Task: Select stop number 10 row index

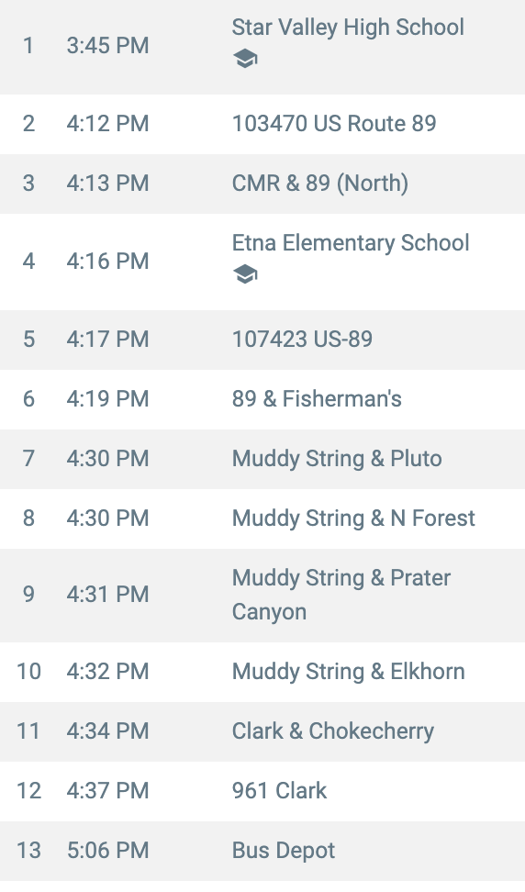Action: pos(28,671)
